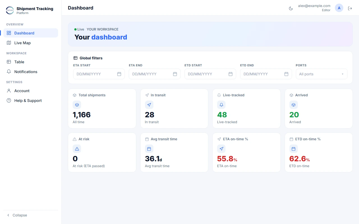
Task: Click the green Live status indicator
Action: click(x=79, y=29)
